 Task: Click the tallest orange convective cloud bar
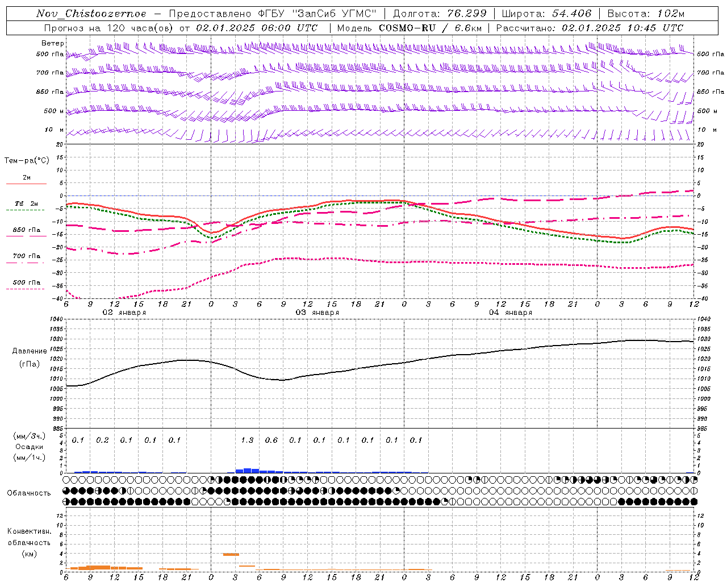[231, 554]
